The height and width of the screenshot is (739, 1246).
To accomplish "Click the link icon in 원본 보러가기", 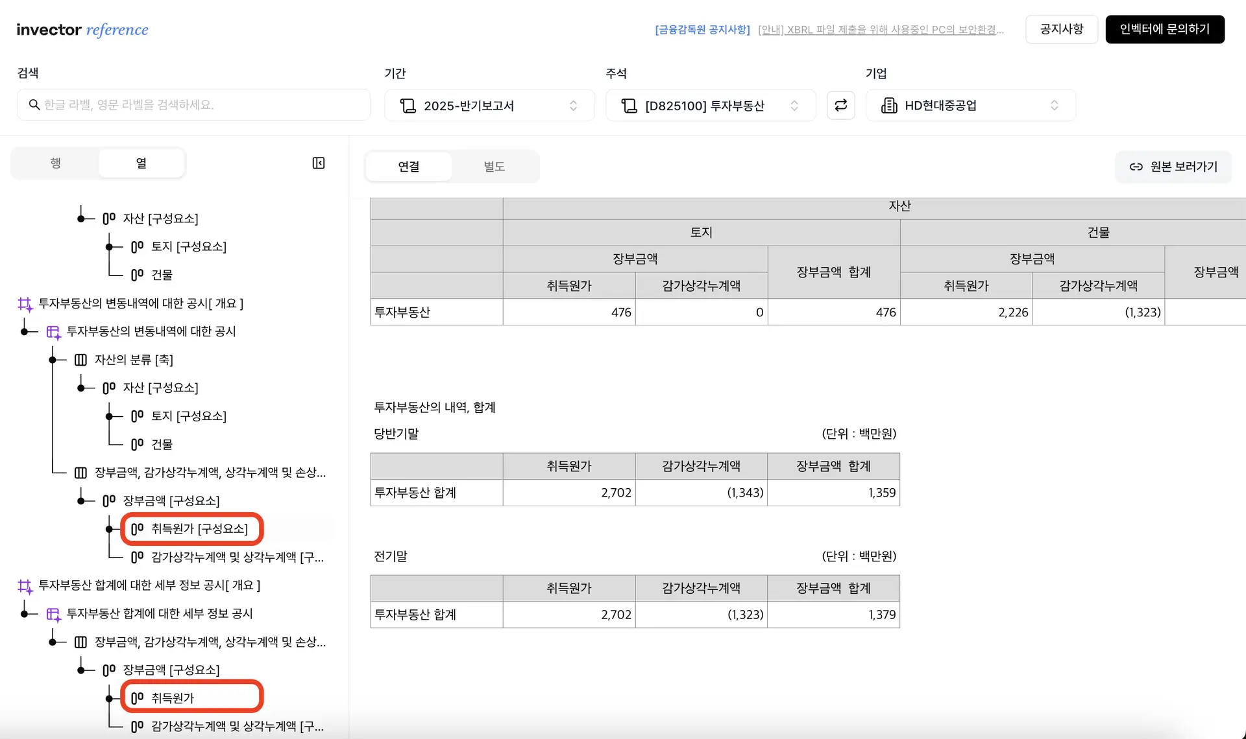I will pos(1136,167).
